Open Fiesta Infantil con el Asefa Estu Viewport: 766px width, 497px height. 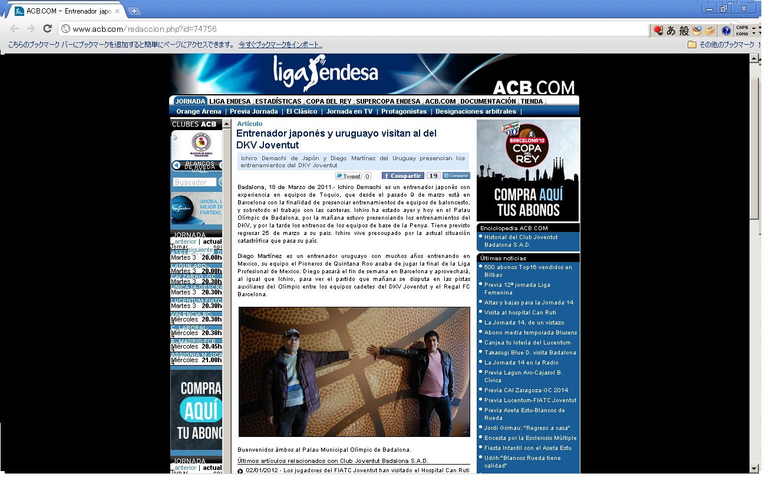click(528, 448)
